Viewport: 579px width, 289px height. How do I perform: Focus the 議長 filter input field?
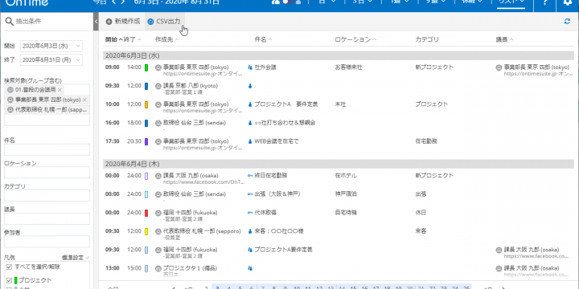(x=47, y=218)
